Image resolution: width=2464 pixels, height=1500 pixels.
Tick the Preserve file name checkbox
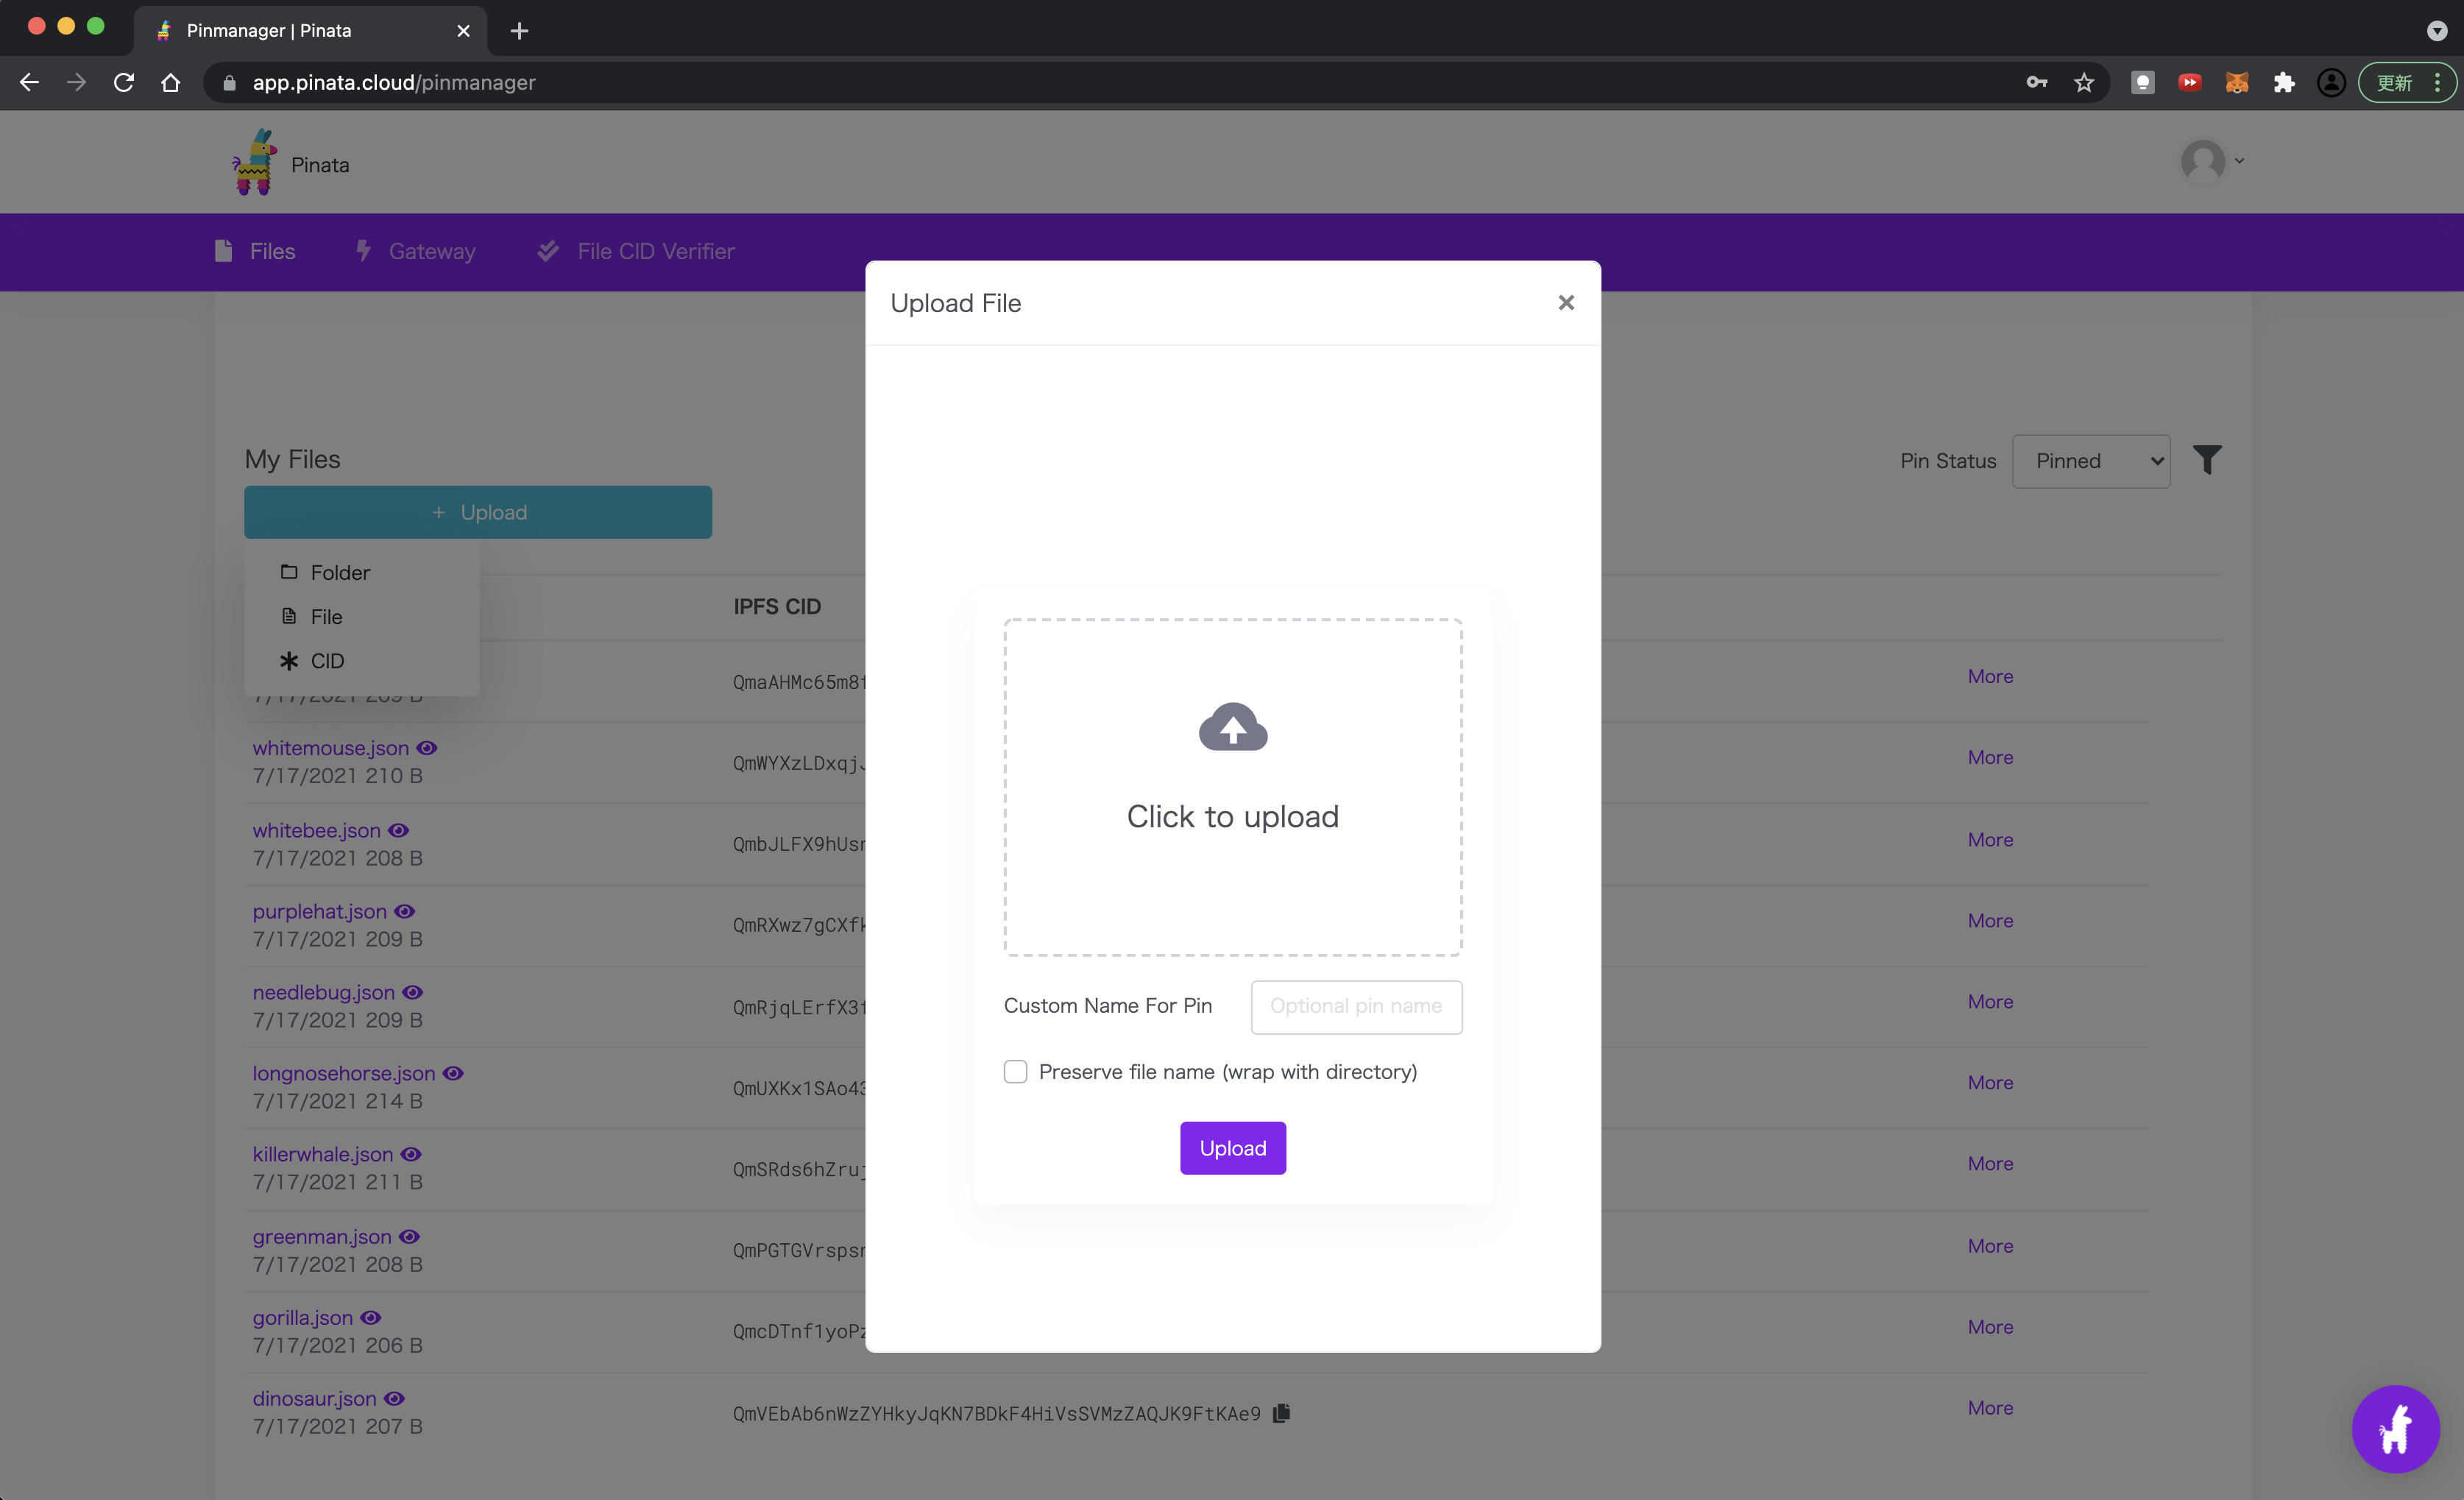[1015, 1072]
